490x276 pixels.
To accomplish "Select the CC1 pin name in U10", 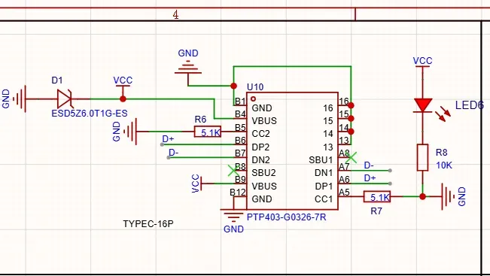I will pyautogui.click(x=324, y=199).
